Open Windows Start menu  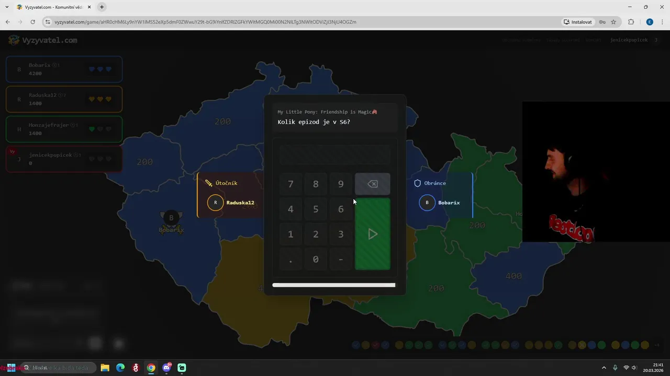(x=11, y=368)
